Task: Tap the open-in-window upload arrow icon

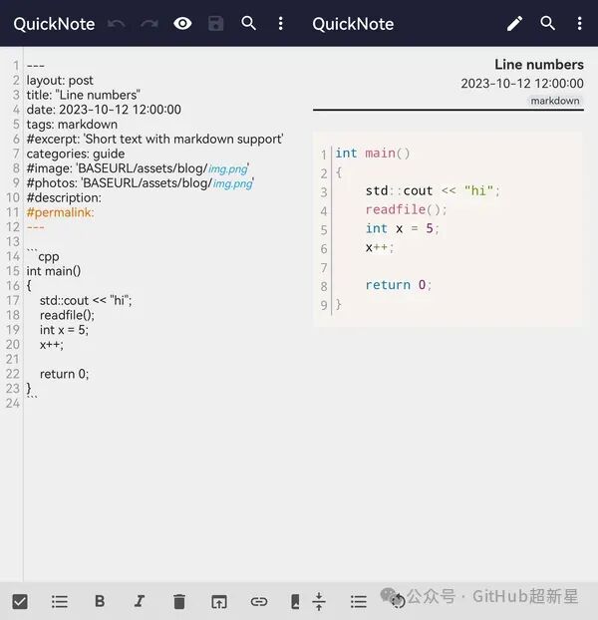Action: [x=219, y=602]
